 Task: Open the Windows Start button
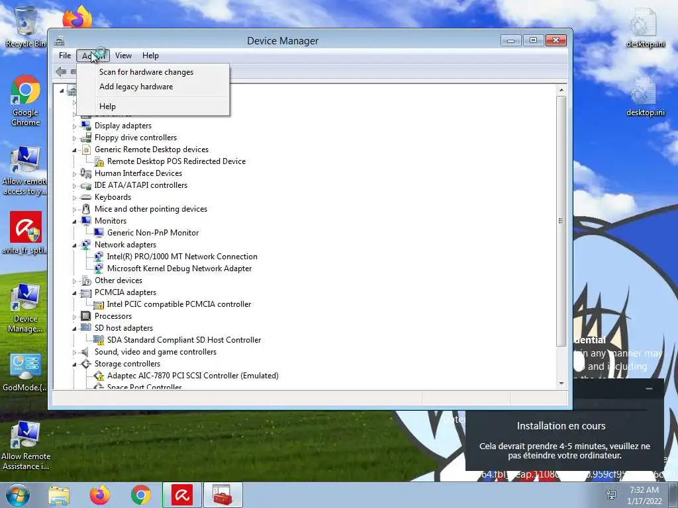click(x=18, y=495)
